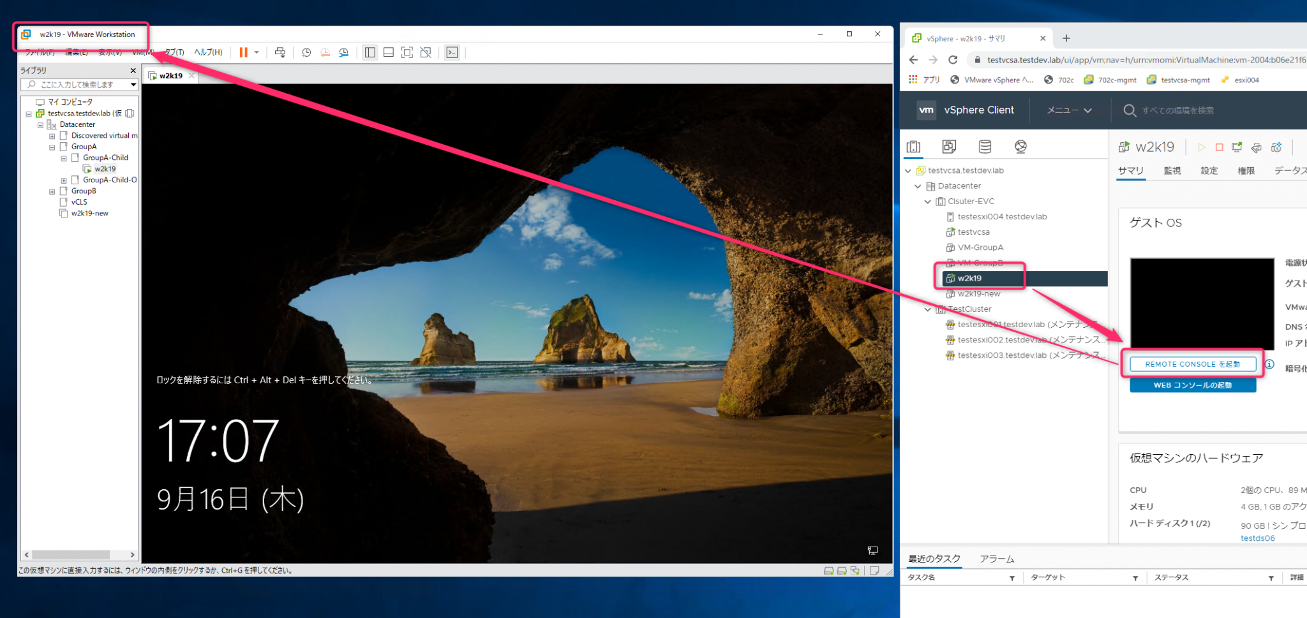This screenshot has height=618, width=1307.
Task: Select the Storage inventory view in vSphere
Action: point(985,146)
